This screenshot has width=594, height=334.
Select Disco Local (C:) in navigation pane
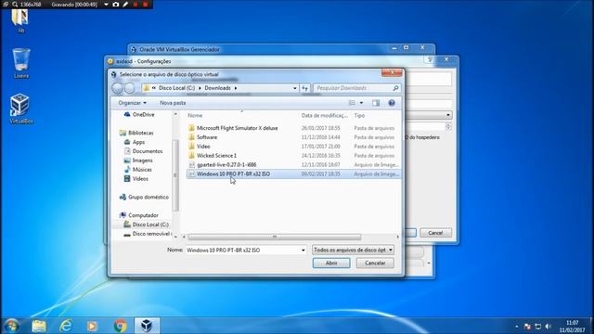pos(147,225)
